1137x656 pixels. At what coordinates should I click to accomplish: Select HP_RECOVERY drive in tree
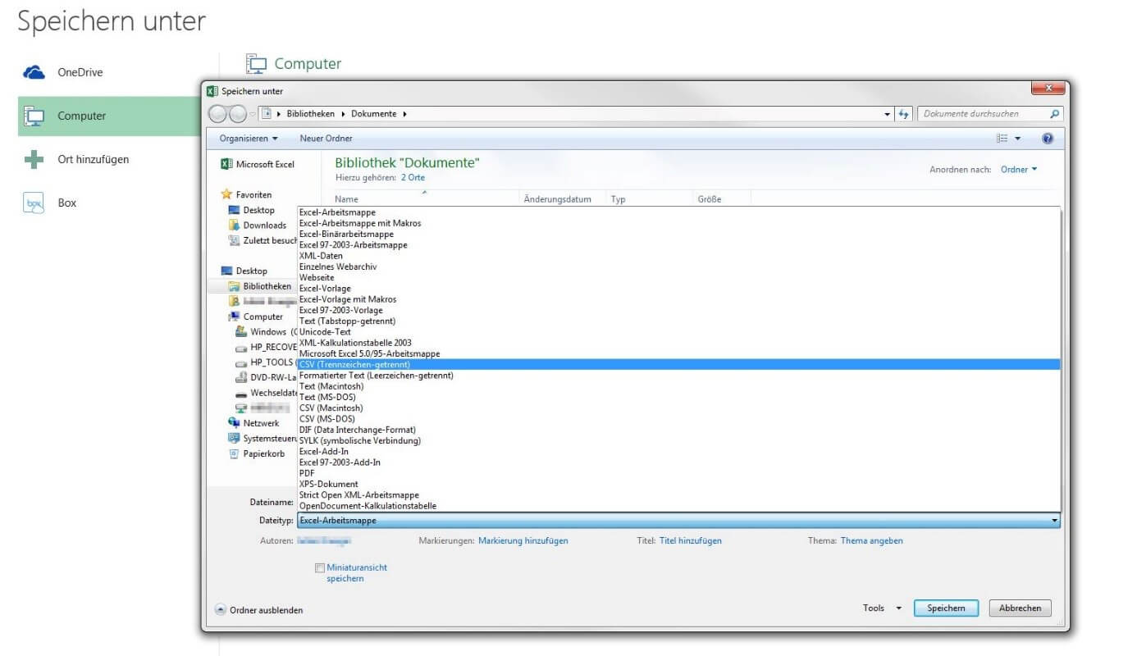pos(273,347)
